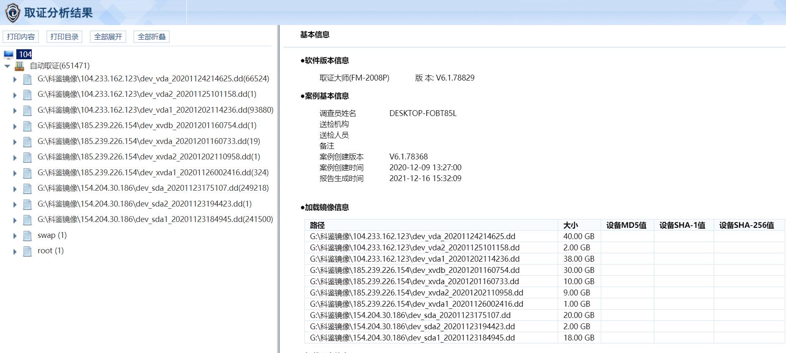Click the 大小 column header

click(571, 225)
